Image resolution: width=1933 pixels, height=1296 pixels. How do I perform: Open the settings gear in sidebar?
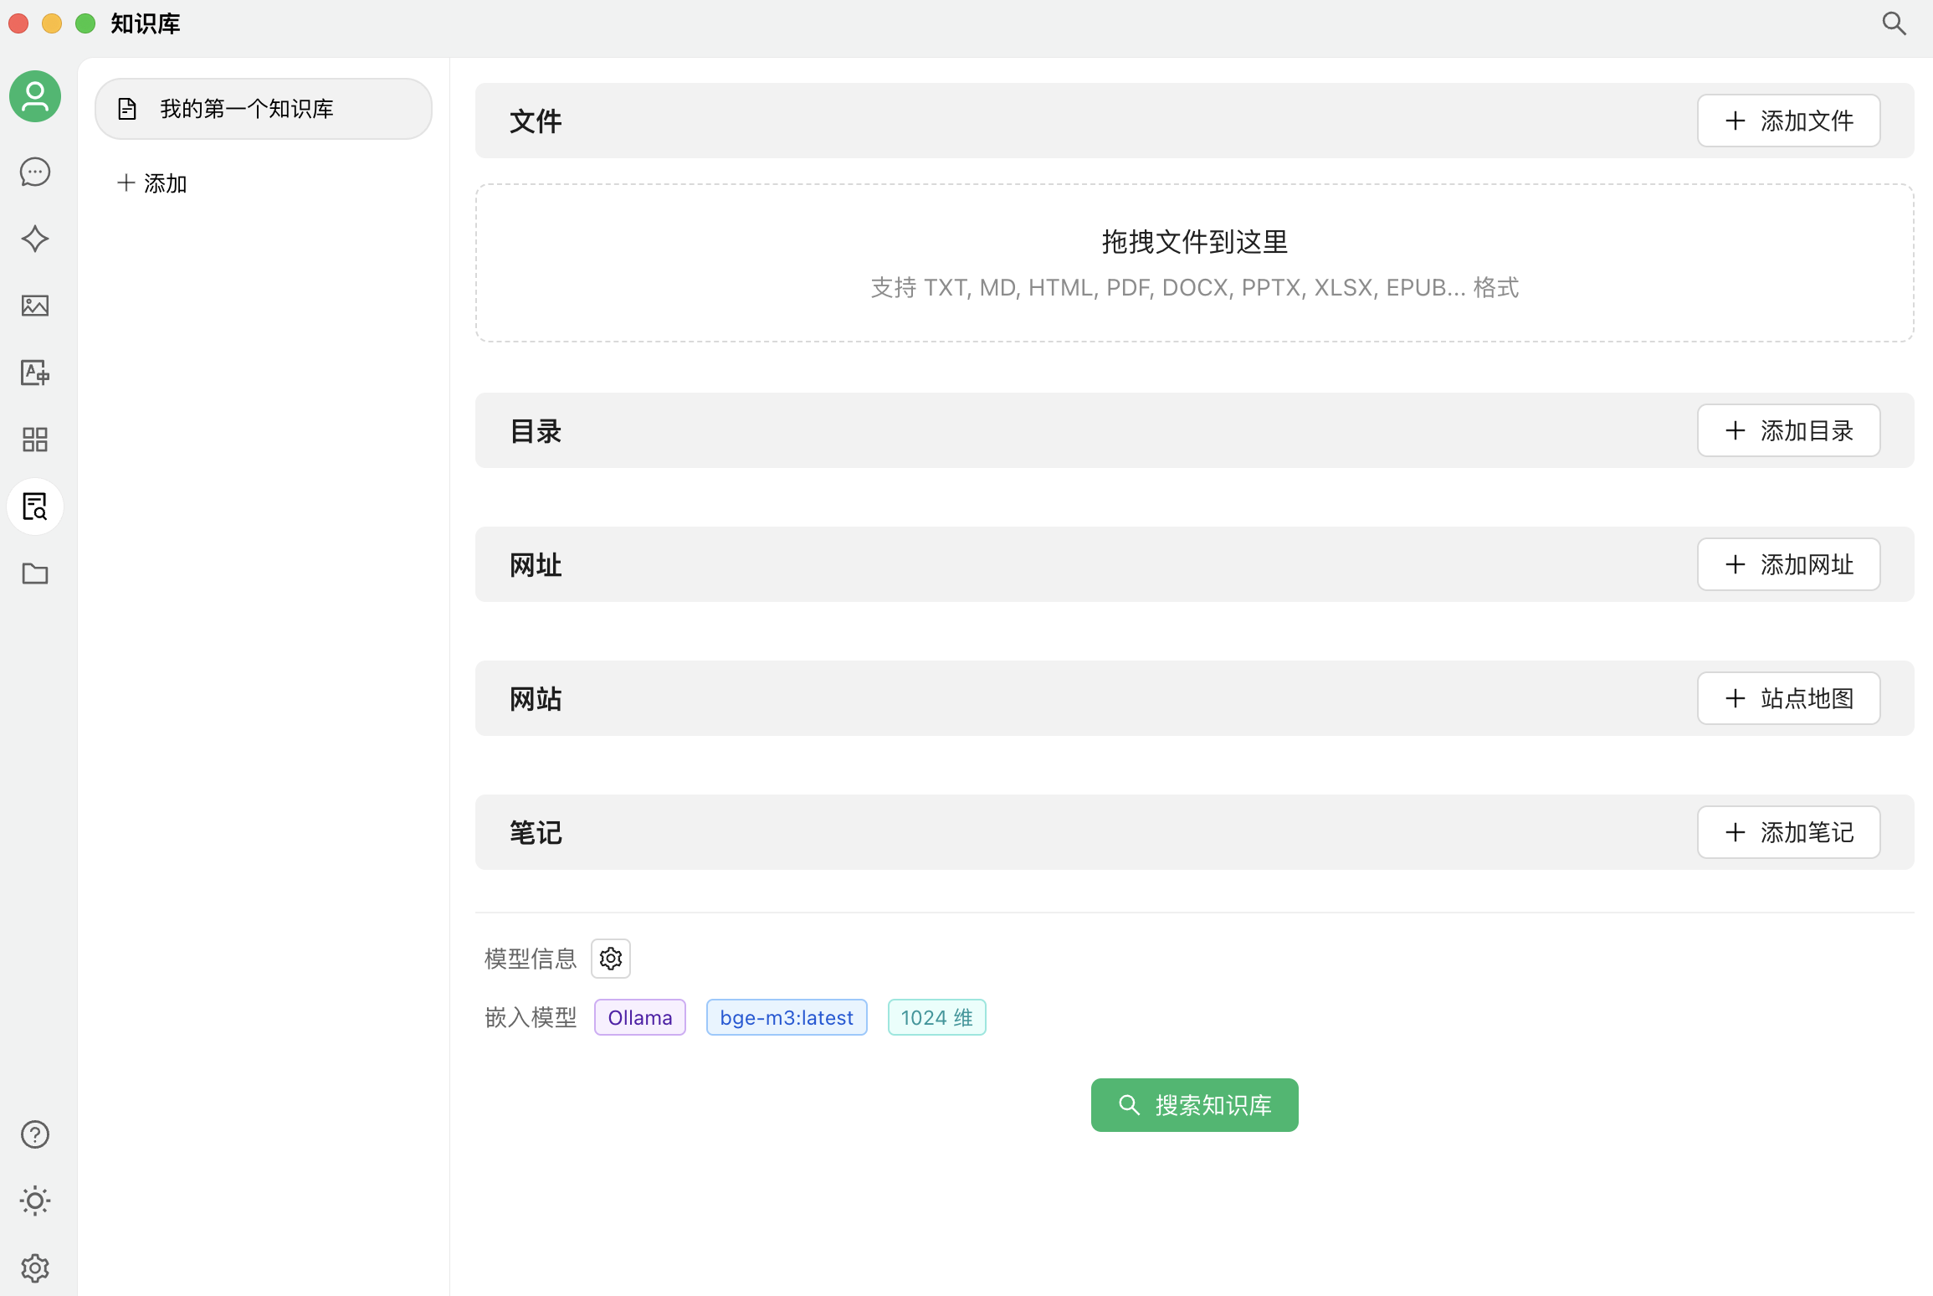[x=35, y=1268]
